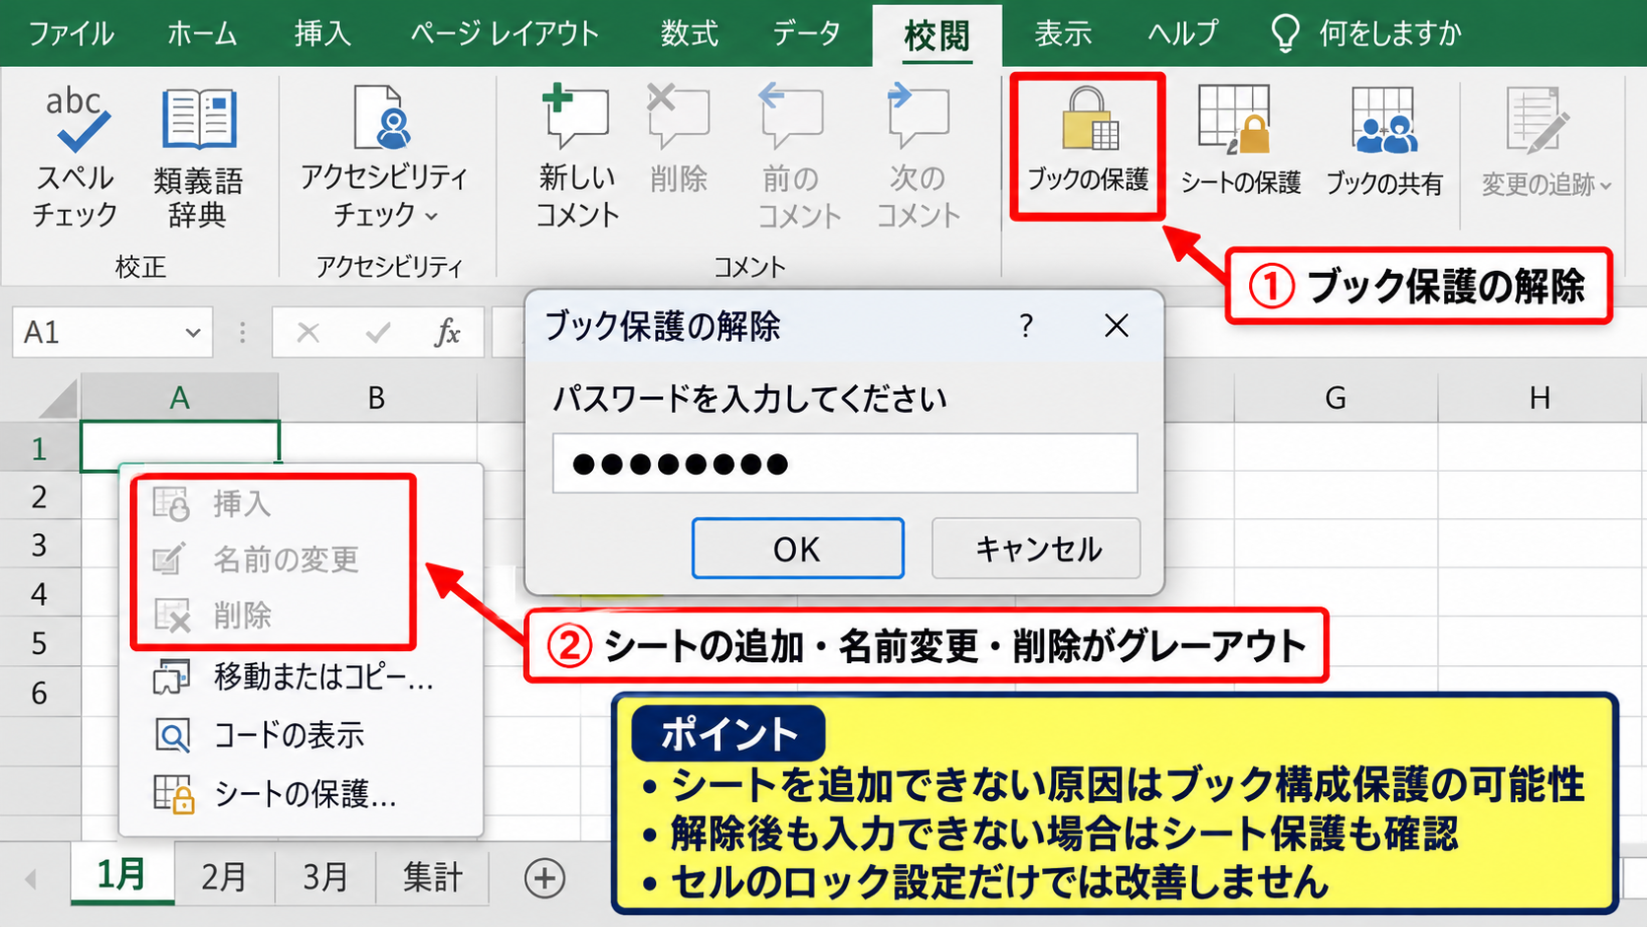Click the select-all corner triangle

tap(57, 399)
